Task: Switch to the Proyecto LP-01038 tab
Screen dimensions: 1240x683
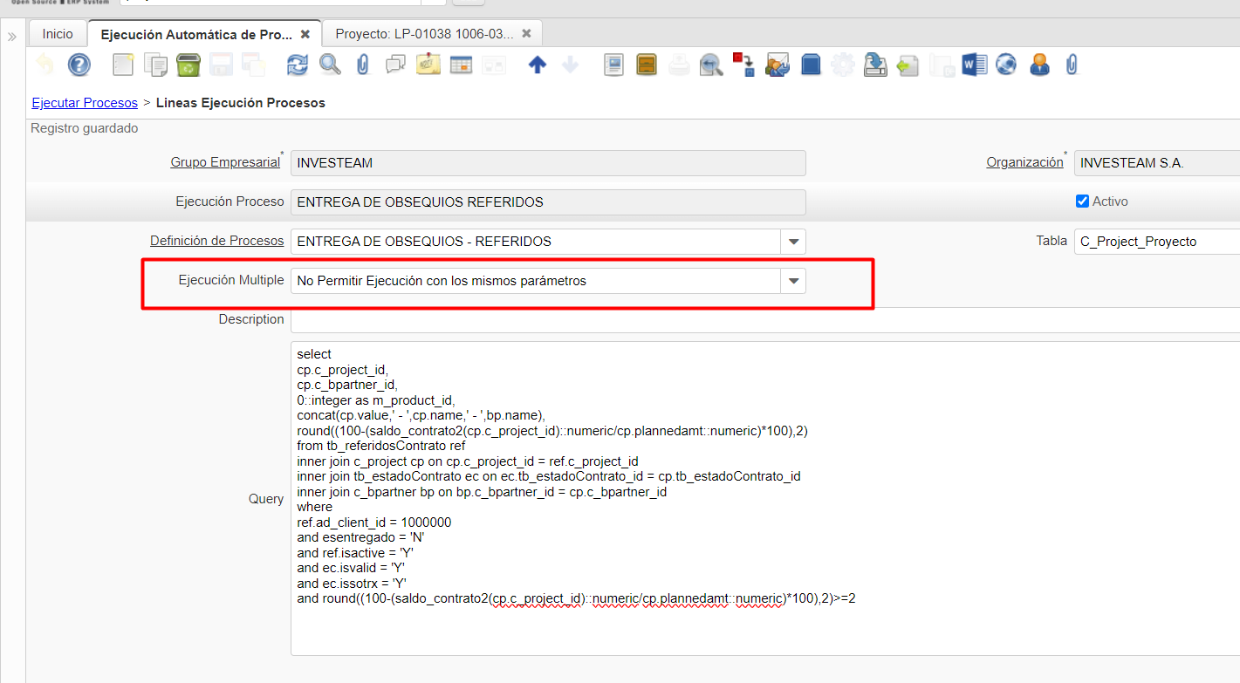Action: click(x=424, y=34)
